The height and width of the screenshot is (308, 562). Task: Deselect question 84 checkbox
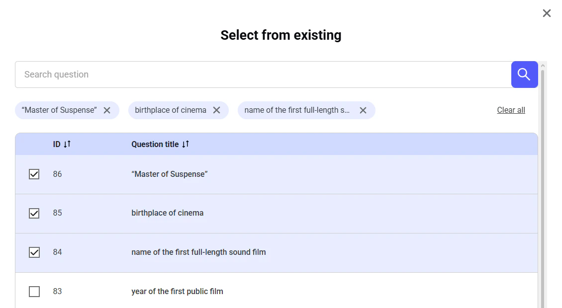34,252
